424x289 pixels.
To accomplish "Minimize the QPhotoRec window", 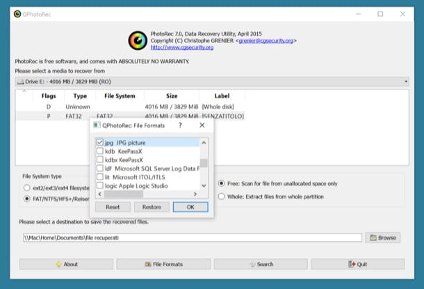I will [x=359, y=14].
